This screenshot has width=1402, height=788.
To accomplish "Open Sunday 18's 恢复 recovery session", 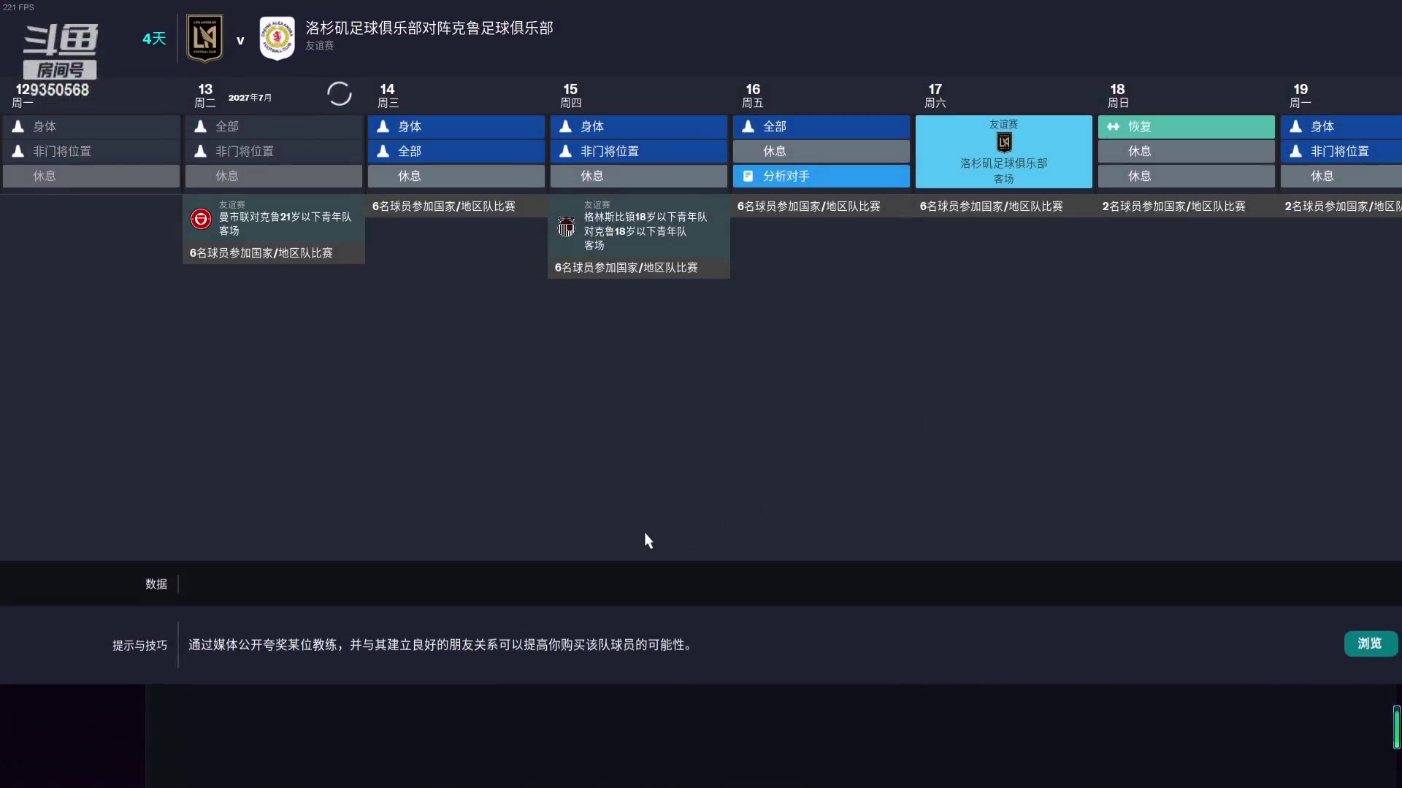I will [1187, 126].
